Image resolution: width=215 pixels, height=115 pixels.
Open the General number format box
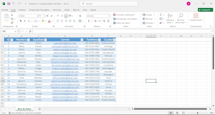coord(98,16)
